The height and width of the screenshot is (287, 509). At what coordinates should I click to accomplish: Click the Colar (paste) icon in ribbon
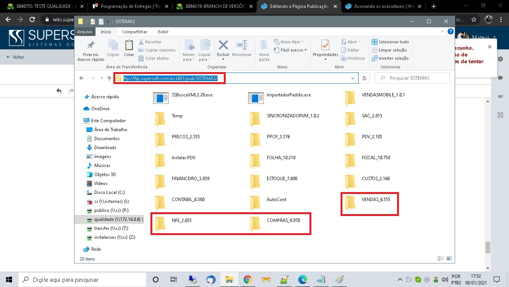coord(129,46)
